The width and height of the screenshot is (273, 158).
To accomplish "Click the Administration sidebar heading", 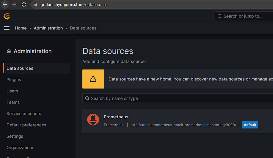I will pyautogui.click(x=32, y=51).
